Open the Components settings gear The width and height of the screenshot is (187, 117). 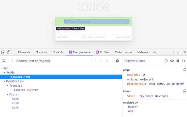tap(117, 61)
